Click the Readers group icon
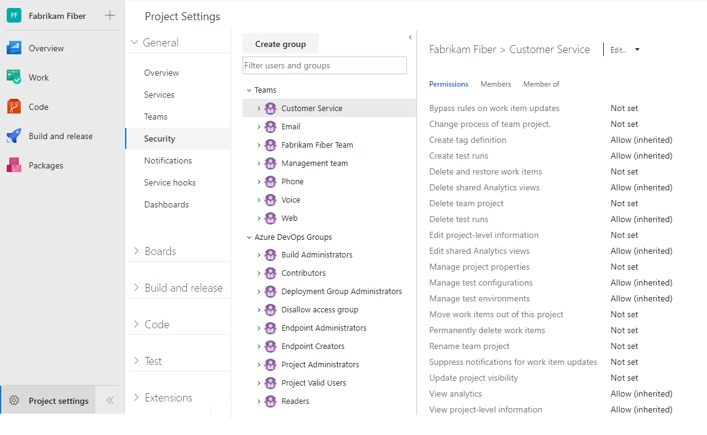Screen dimensions: 707x435 point(270,401)
